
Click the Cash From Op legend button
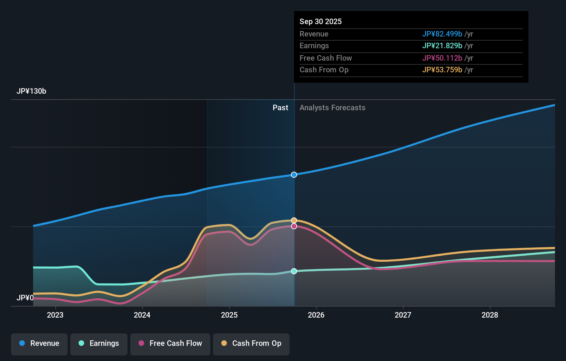(251, 343)
